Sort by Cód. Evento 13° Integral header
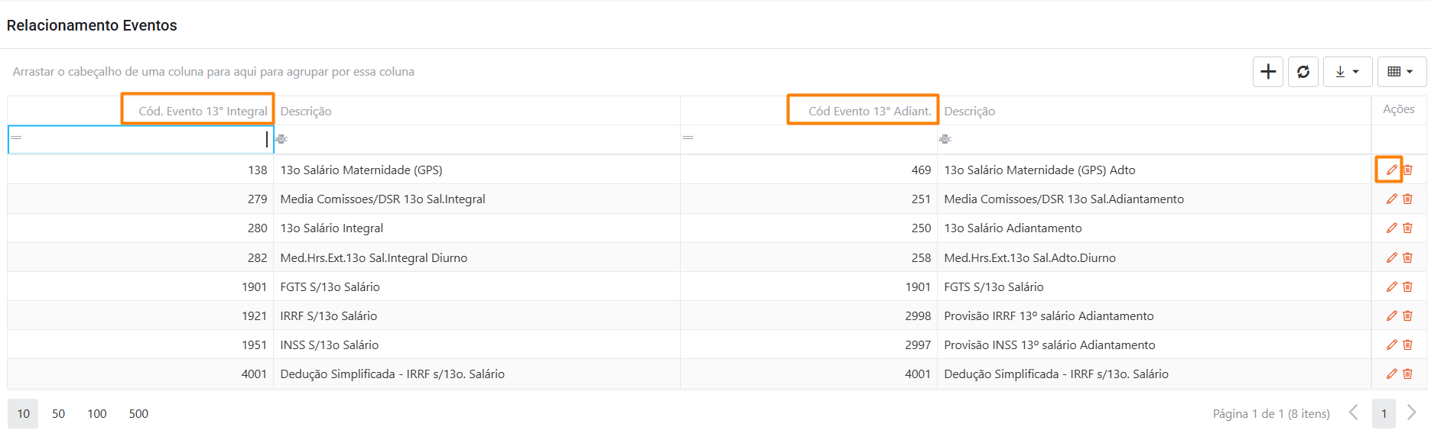The image size is (1431, 440). [203, 111]
